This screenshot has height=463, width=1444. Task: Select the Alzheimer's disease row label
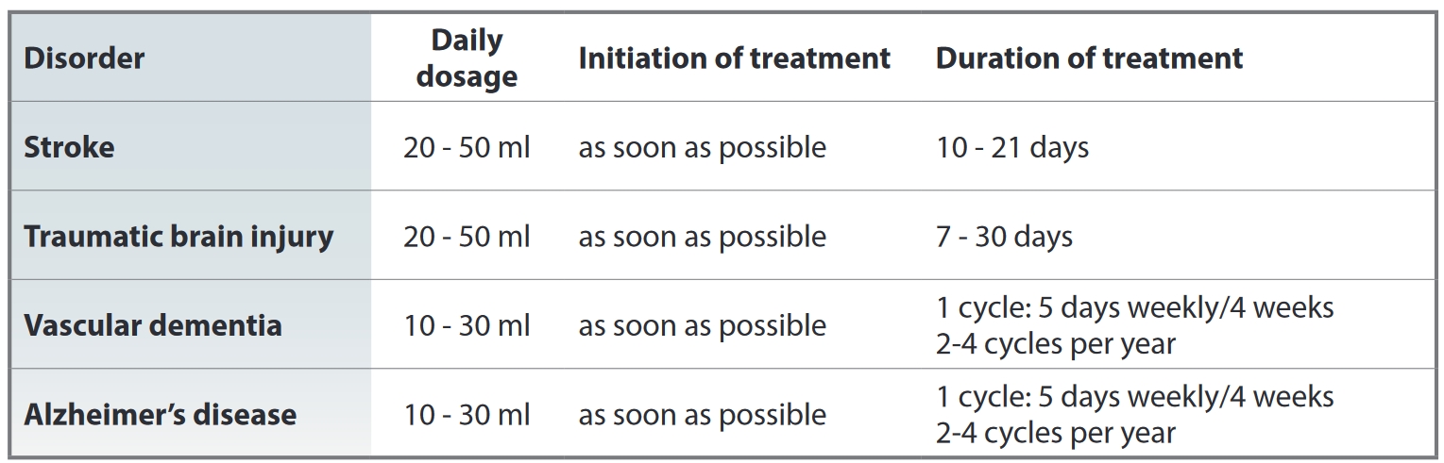tap(161, 414)
